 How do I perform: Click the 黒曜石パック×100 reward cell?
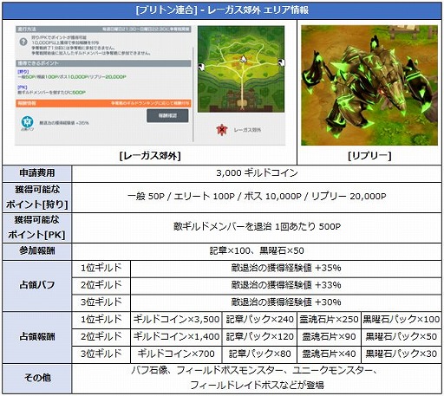pyautogui.click(x=402, y=320)
